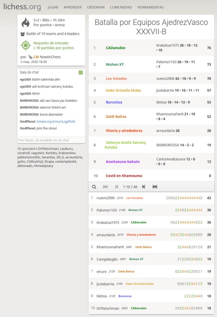Go to next standings page
This screenshot has width=217, height=317.
[x=144, y=187]
